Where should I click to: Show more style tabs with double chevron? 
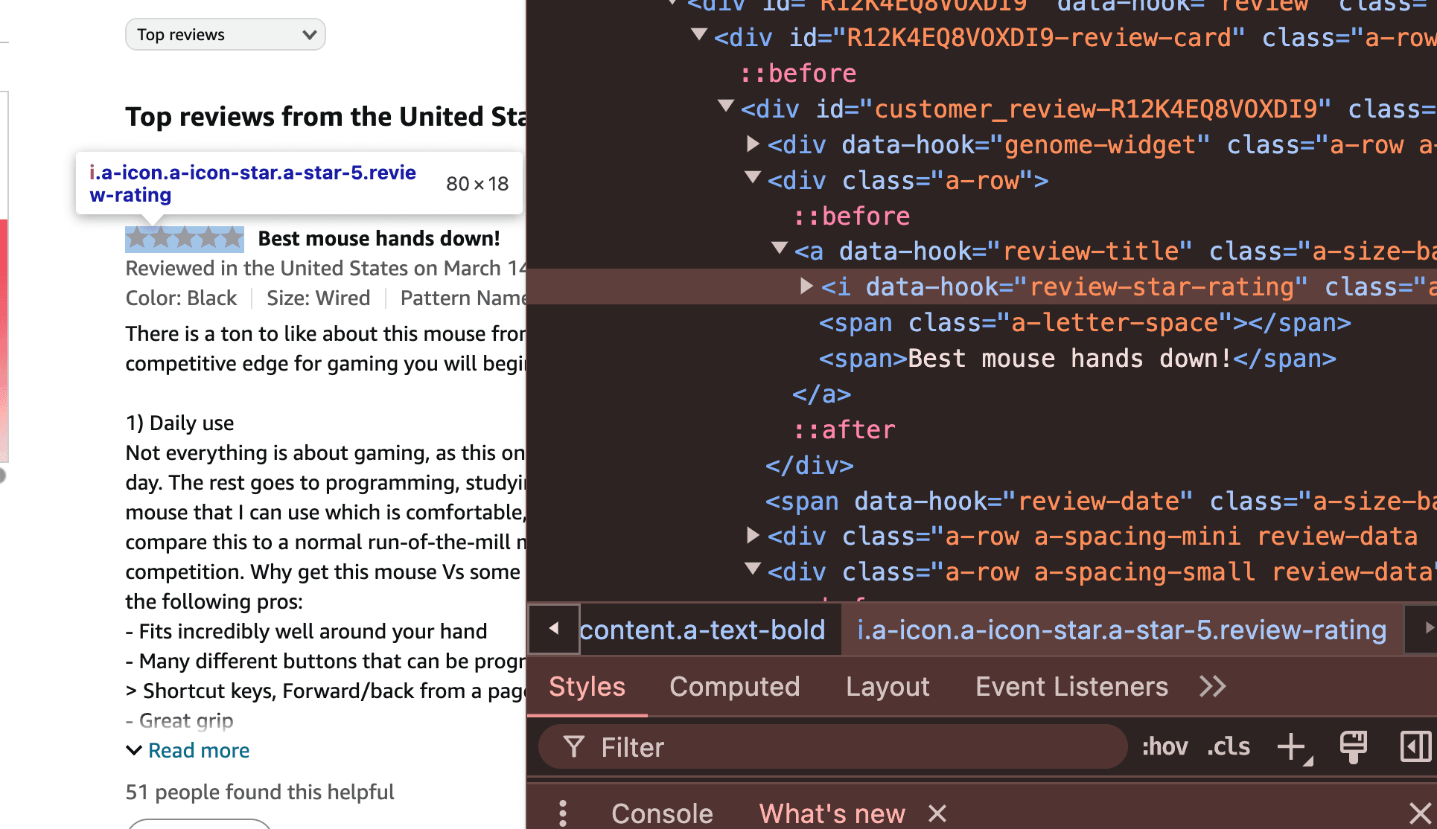pyautogui.click(x=1212, y=686)
